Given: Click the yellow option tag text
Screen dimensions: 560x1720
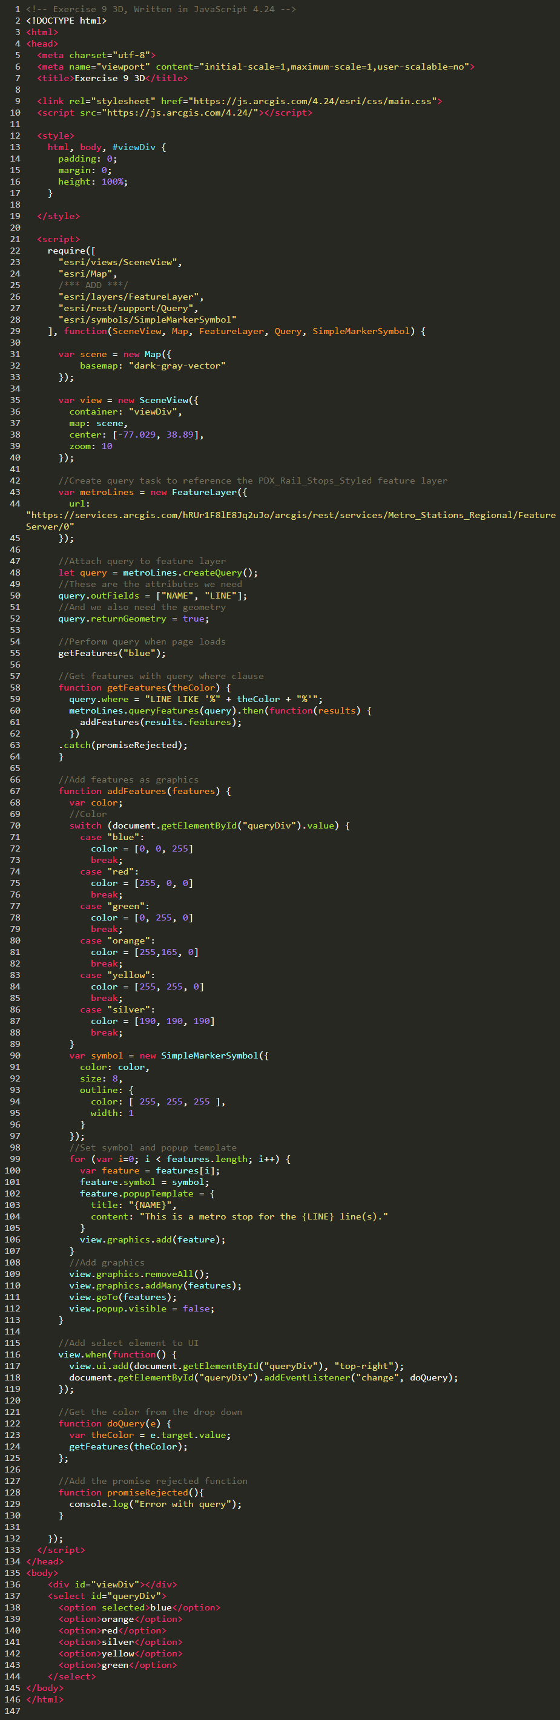Looking at the screenshot, I should click(x=117, y=1653).
